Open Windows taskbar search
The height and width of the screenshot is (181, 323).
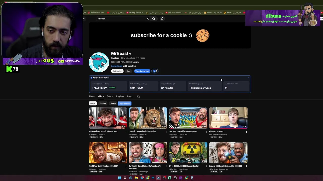coord(125,178)
